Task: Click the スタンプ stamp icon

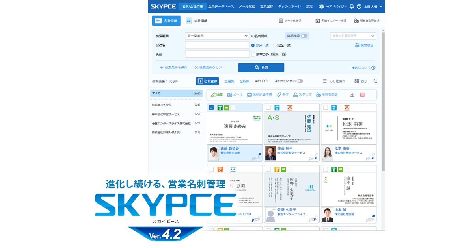Action: pyautogui.click(x=295, y=95)
